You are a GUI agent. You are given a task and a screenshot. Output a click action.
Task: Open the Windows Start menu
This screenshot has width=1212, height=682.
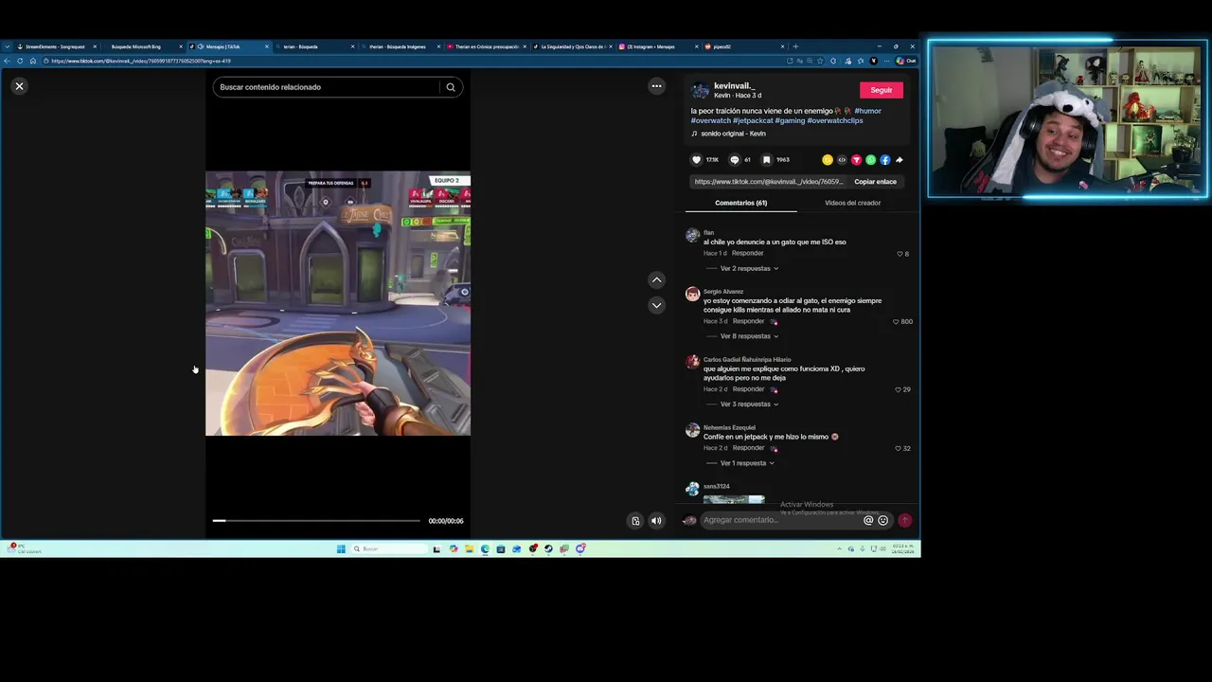341,548
